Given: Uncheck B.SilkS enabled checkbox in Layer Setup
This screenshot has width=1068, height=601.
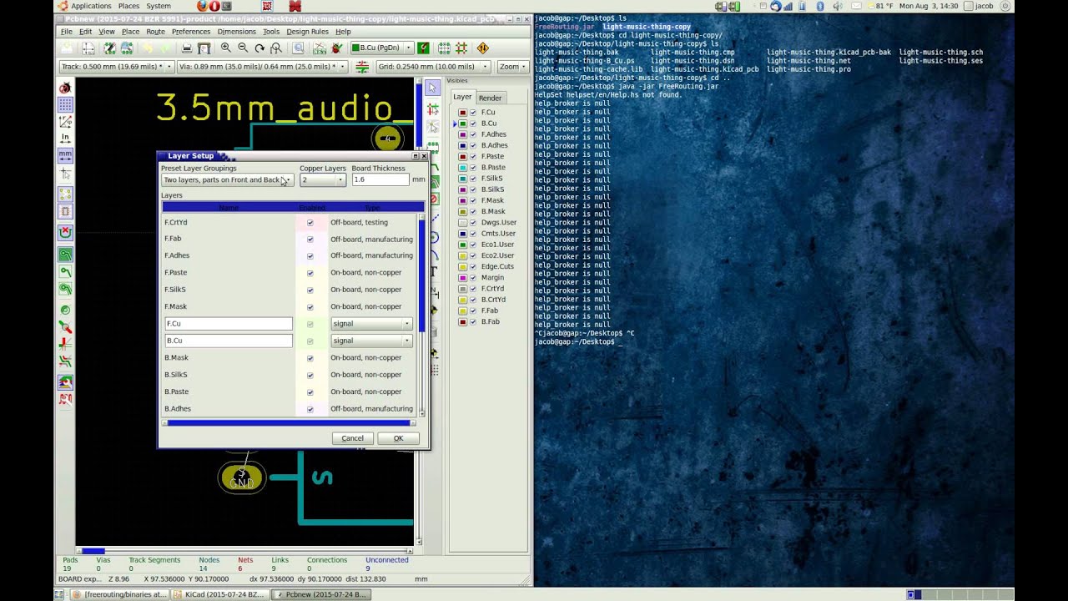Looking at the screenshot, I should (x=310, y=375).
